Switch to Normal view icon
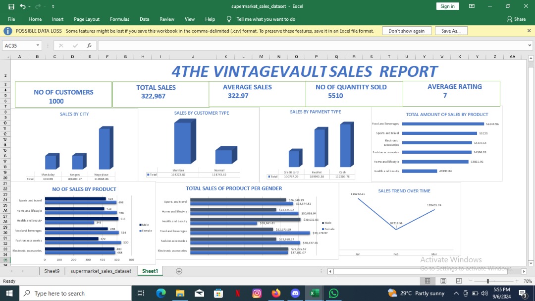This screenshot has width=535, height=301. click(x=427, y=281)
